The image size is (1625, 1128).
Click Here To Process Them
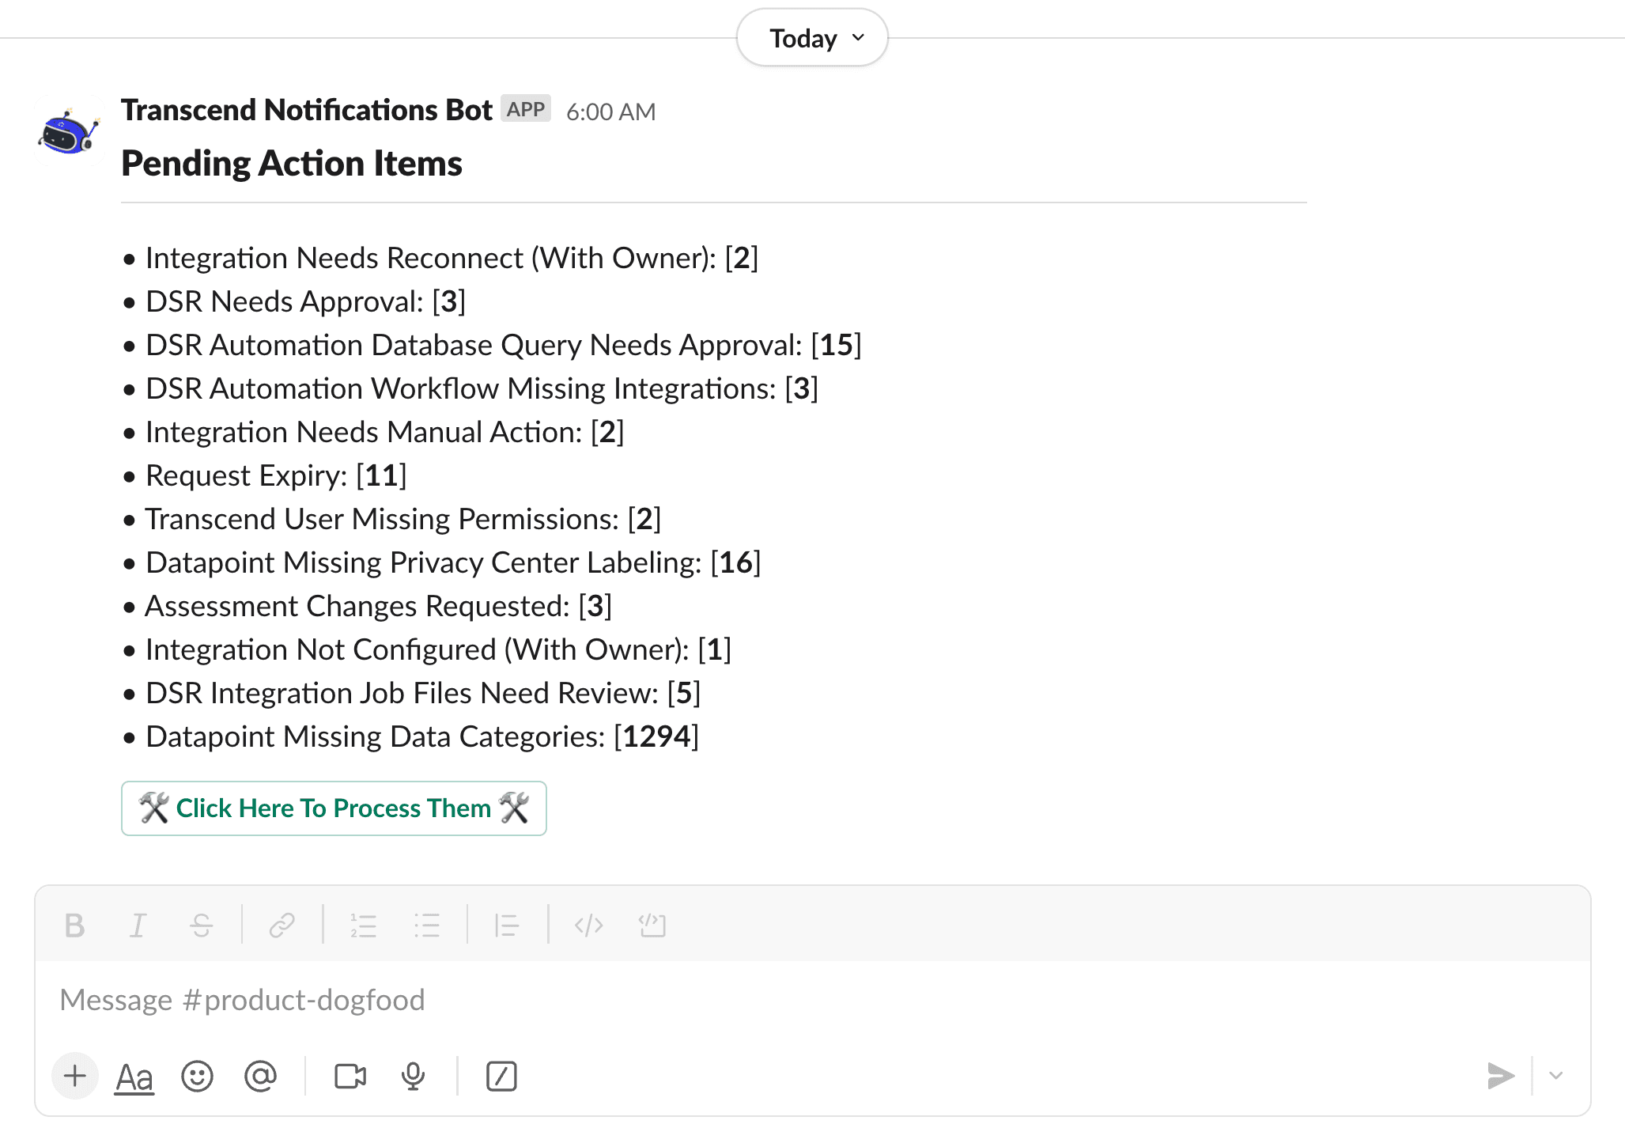(x=333, y=808)
